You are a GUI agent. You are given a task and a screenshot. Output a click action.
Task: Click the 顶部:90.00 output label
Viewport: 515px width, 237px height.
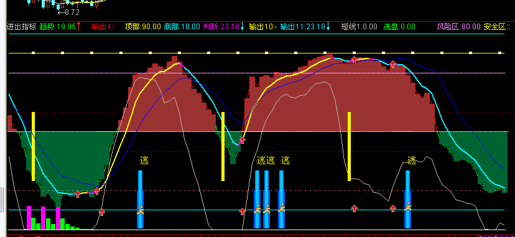[x=143, y=27]
